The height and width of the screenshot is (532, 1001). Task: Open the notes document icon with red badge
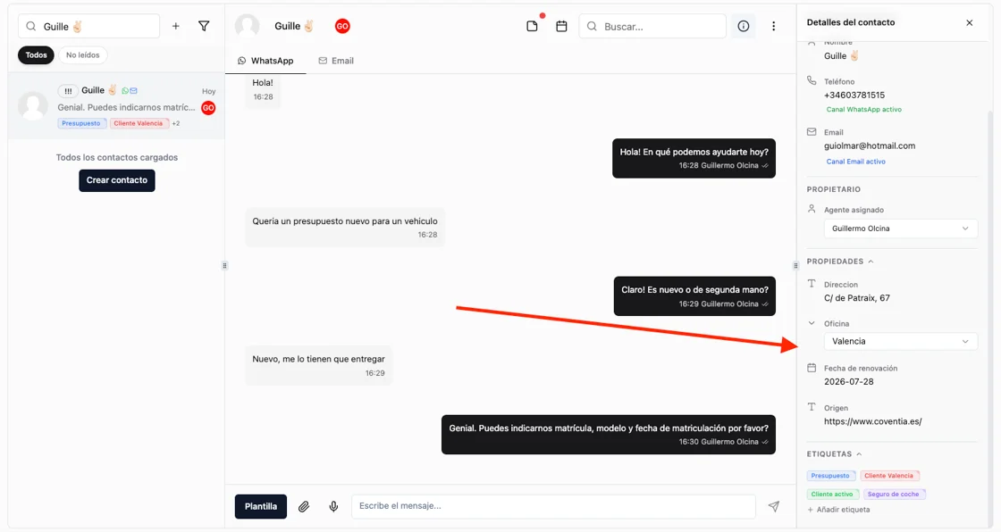(532, 26)
